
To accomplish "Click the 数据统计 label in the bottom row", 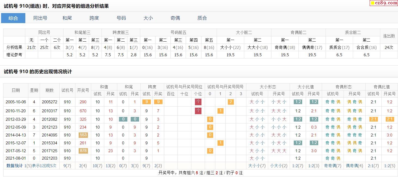I will (14, 166).
